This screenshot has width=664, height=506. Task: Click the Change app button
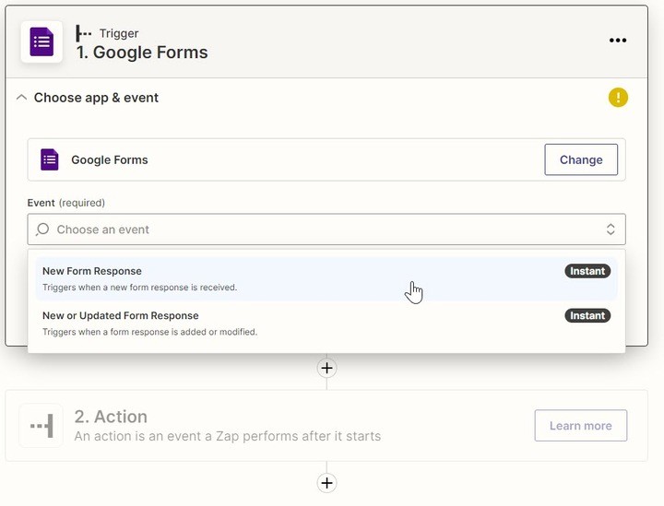pyautogui.click(x=581, y=159)
